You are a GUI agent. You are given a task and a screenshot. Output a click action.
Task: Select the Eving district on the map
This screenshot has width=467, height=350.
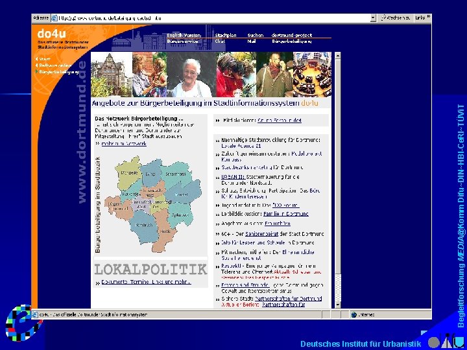pos(150,174)
